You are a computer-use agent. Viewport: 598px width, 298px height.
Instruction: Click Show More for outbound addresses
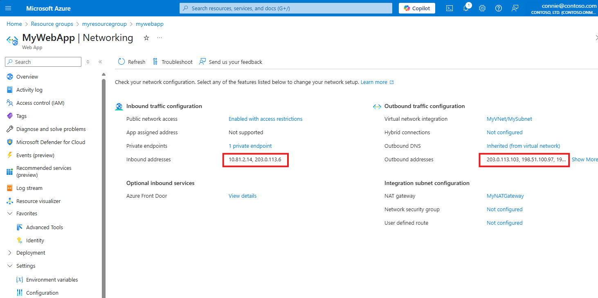585,159
